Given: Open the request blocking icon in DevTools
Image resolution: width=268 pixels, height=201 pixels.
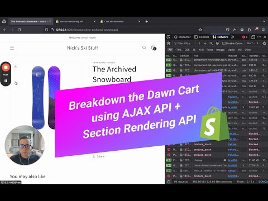Looking at the screenshot, I should [x=217, y=44].
